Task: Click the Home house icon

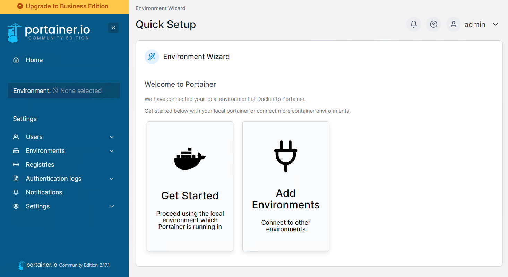Action: click(x=16, y=60)
